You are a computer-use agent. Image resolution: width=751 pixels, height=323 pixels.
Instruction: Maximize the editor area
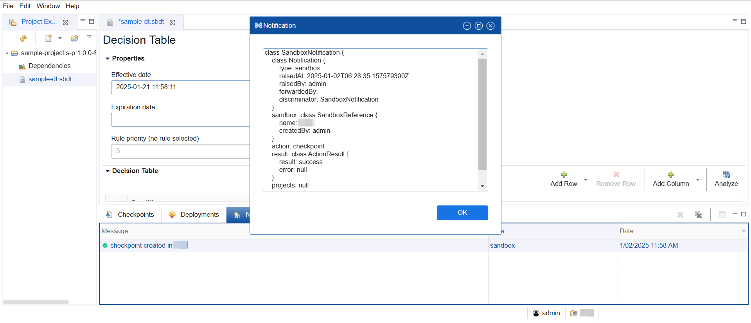tap(744, 21)
